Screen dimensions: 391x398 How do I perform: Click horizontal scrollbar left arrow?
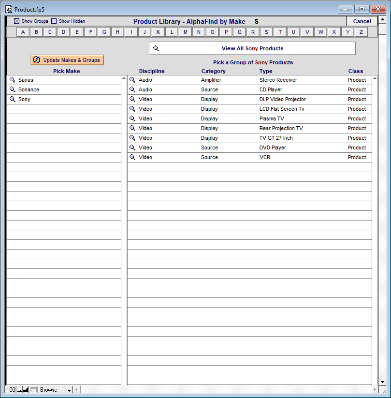click(77, 389)
